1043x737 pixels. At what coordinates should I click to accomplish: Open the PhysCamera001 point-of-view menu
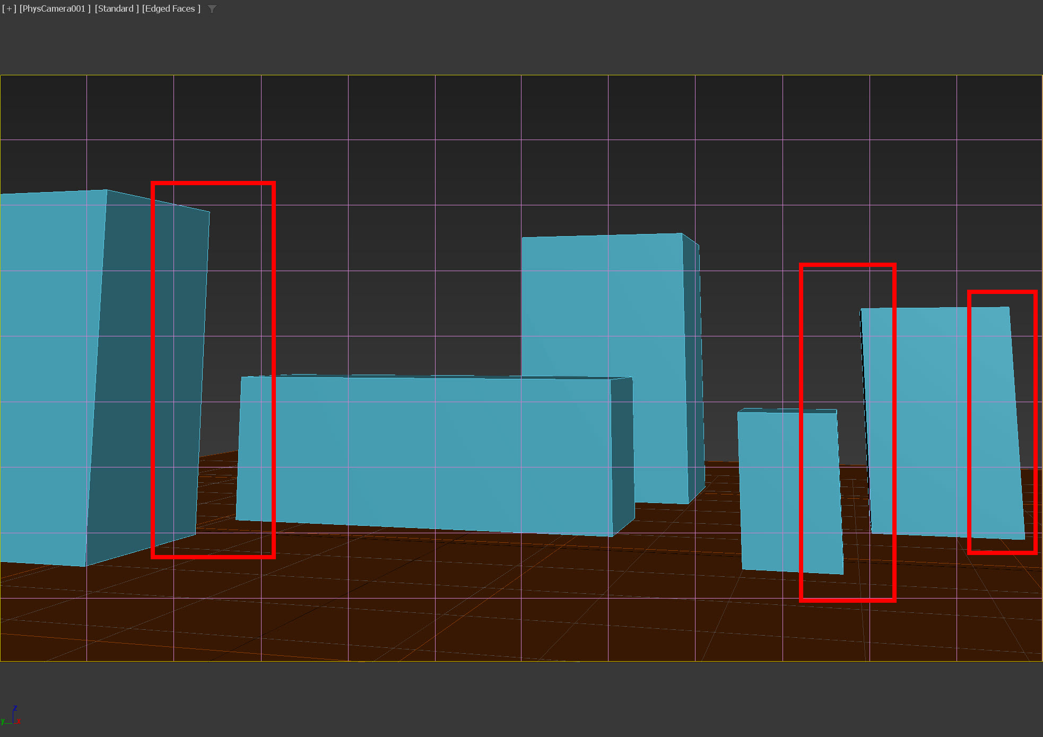tap(55, 8)
